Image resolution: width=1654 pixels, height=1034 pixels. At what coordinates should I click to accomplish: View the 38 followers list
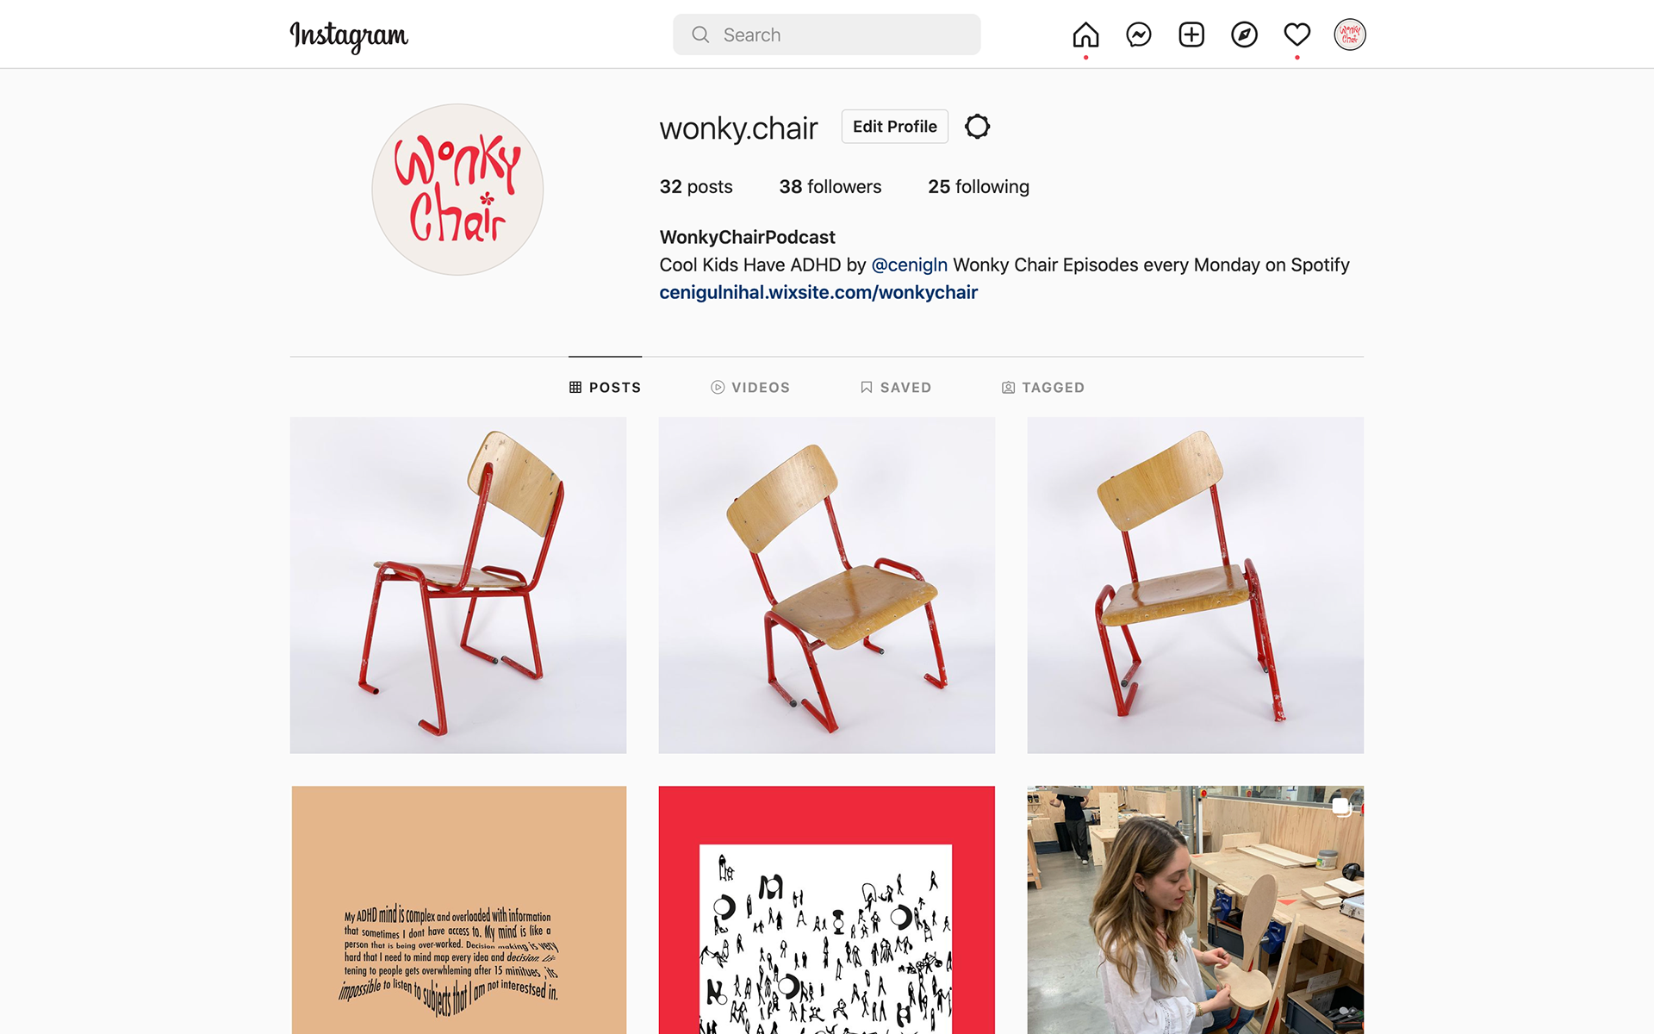point(830,187)
